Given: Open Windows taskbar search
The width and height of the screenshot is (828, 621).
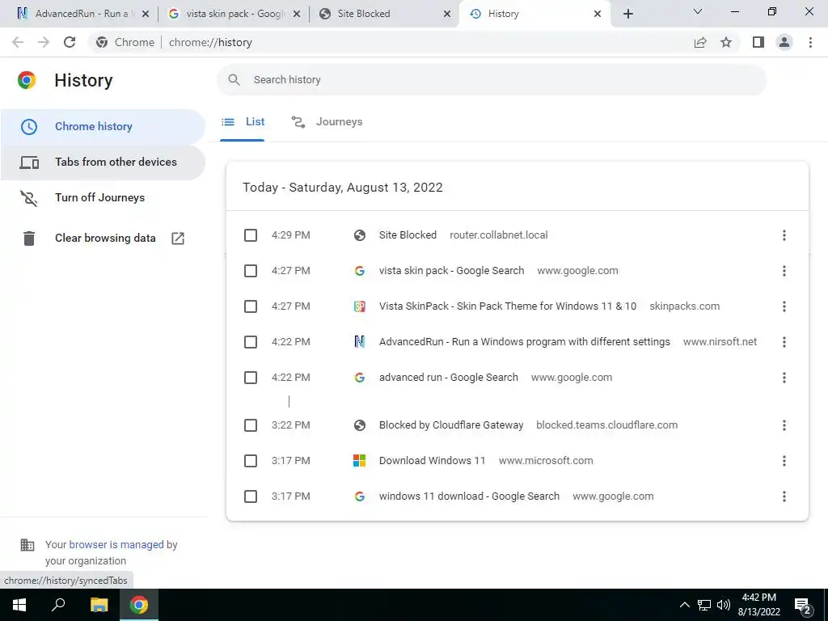Looking at the screenshot, I should 58,605.
